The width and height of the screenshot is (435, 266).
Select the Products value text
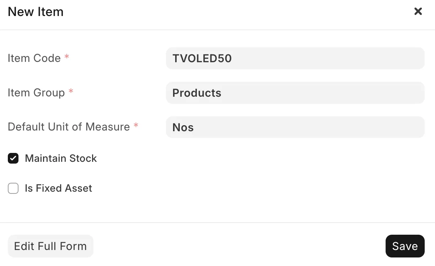click(x=197, y=93)
